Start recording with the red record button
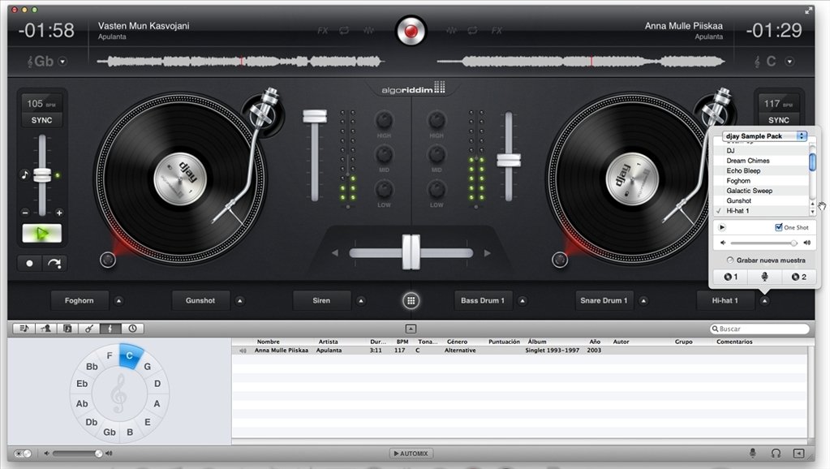 click(x=411, y=31)
